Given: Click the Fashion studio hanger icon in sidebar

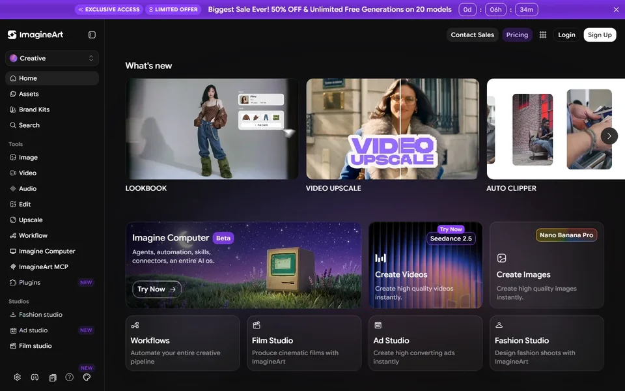Looking at the screenshot, I should 13,314.
